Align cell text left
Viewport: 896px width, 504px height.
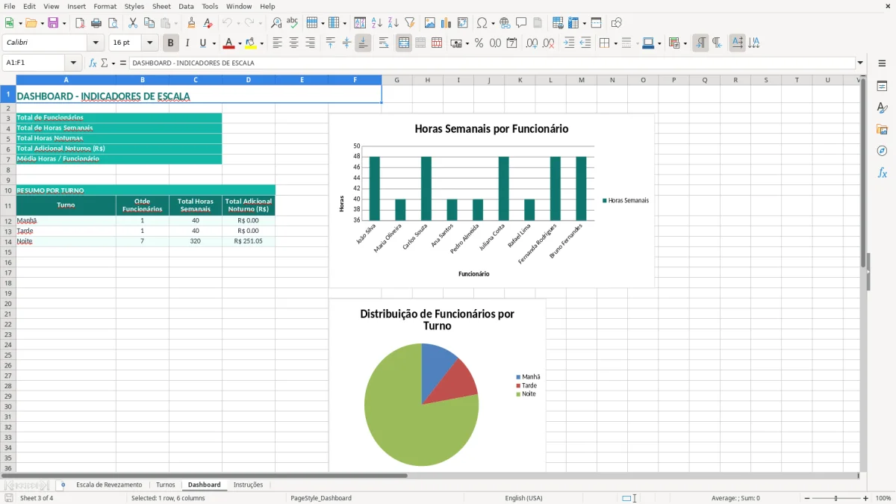point(277,43)
